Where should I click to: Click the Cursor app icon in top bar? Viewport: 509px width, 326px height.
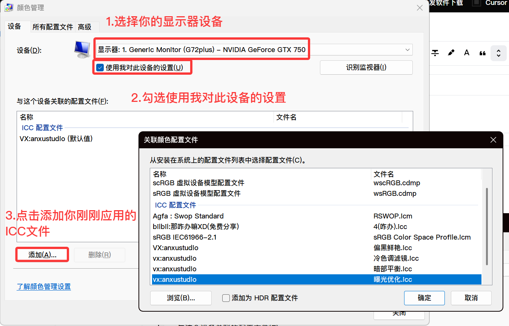(477, 3)
